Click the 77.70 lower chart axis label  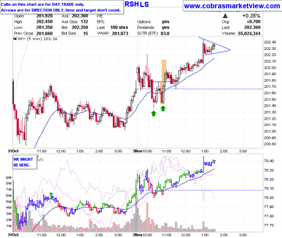click(268, 225)
